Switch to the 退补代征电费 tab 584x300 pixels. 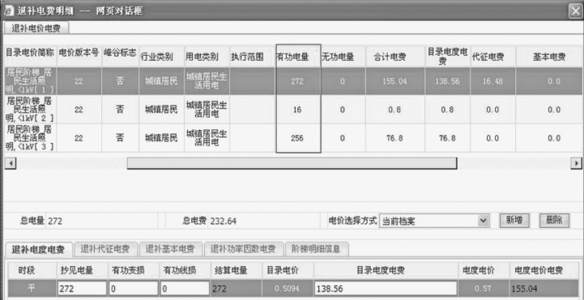point(106,249)
